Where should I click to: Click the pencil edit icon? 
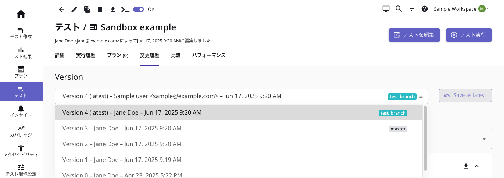click(x=74, y=10)
